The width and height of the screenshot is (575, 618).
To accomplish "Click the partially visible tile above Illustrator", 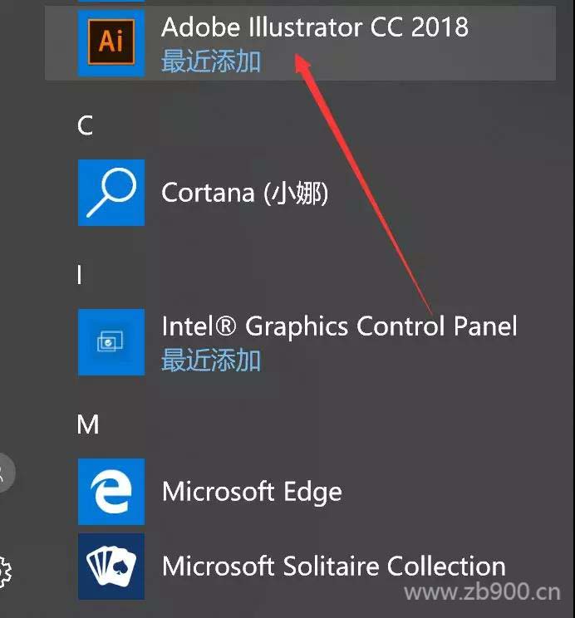I will tap(111, 2).
